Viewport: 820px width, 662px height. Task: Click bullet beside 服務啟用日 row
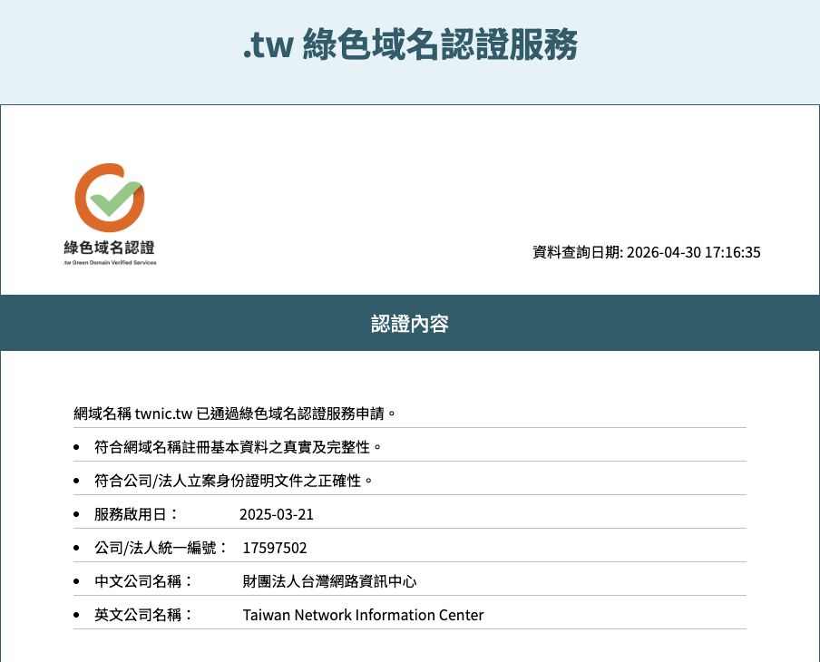pyautogui.click(x=76, y=514)
